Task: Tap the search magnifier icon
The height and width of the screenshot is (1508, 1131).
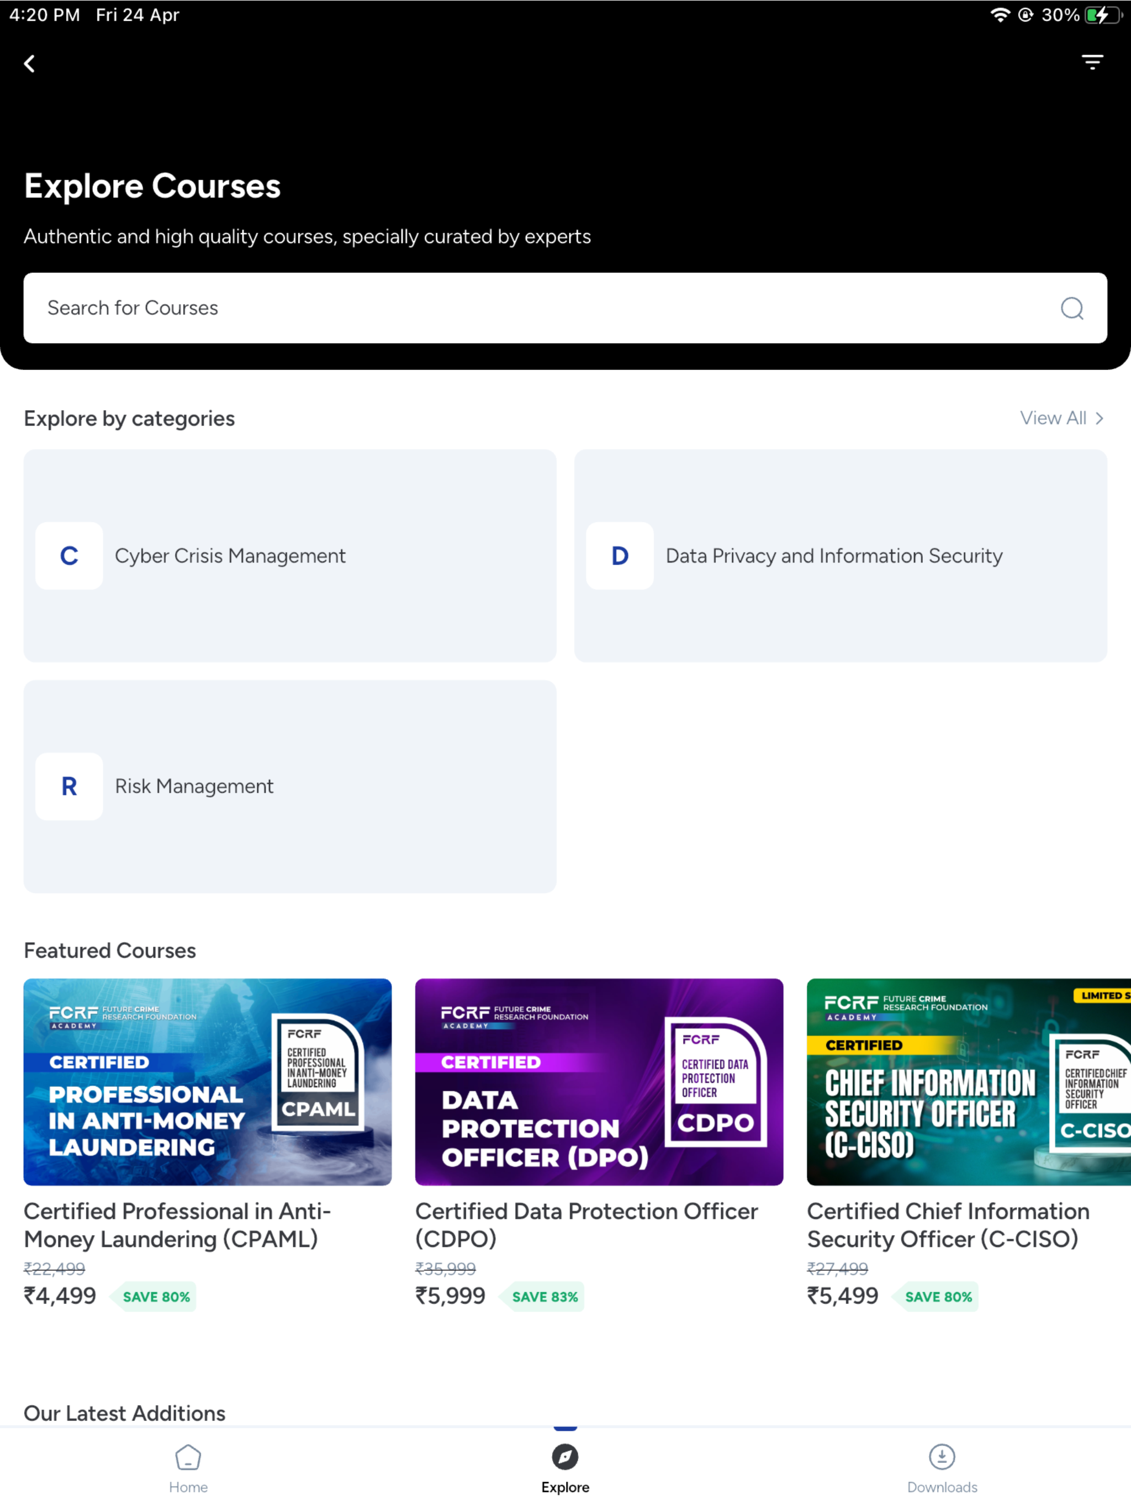Action: click(x=1072, y=308)
